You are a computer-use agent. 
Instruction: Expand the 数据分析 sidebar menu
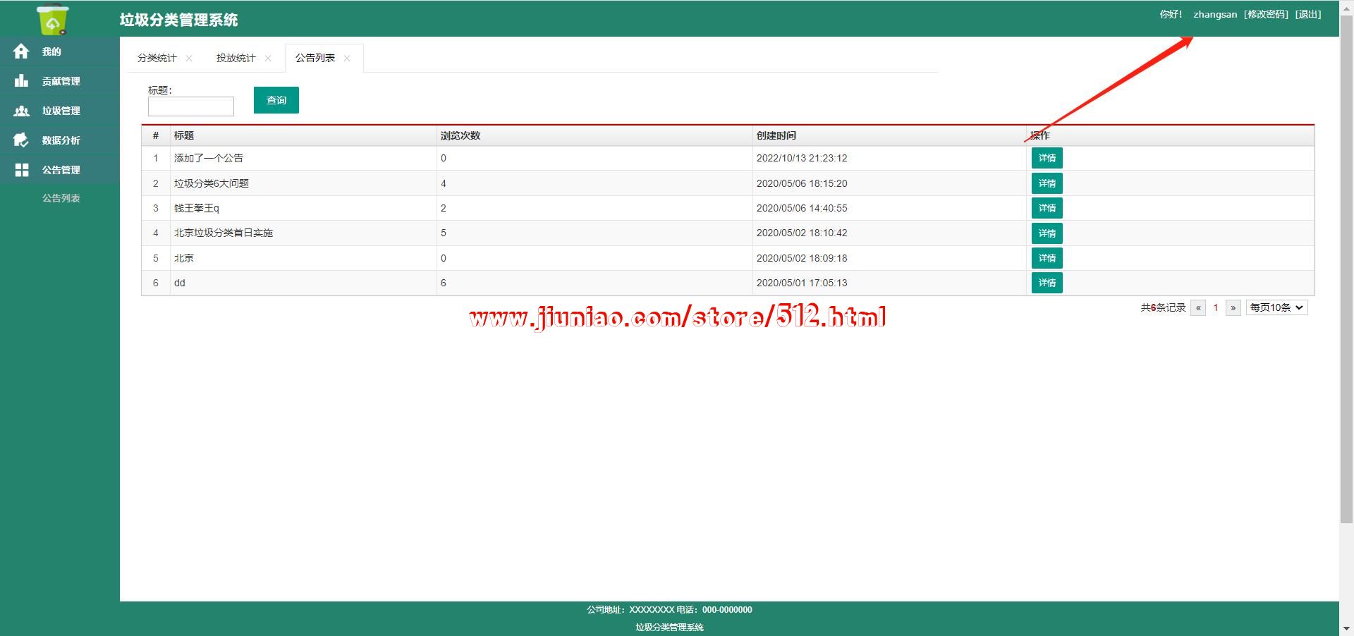(x=60, y=140)
